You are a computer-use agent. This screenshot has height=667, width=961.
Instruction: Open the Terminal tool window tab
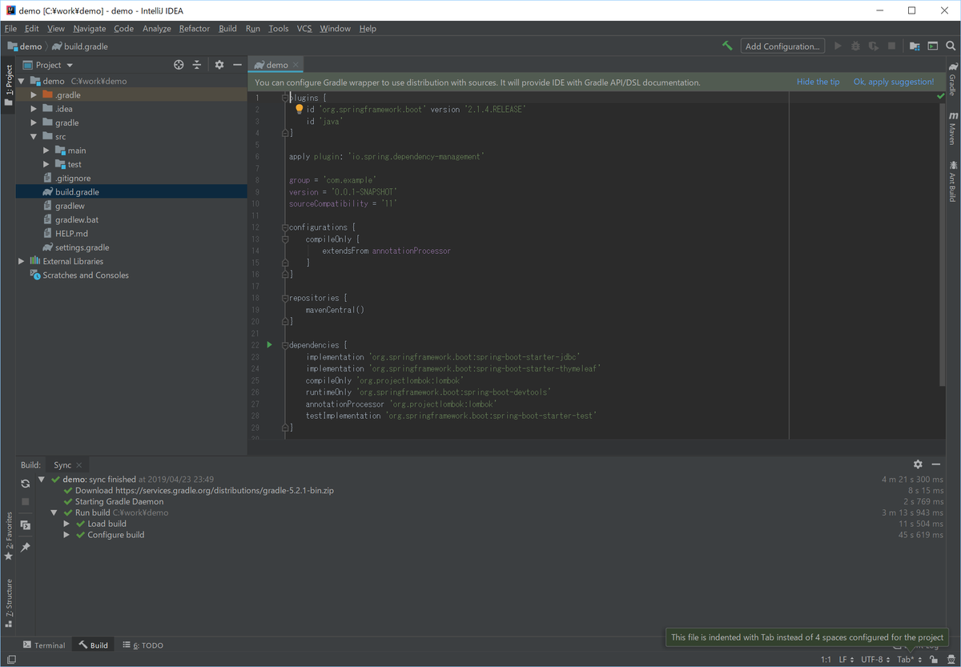click(44, 645)
